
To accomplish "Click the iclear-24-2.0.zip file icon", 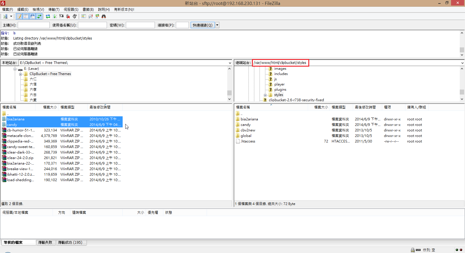I will pyautogui.click(x=4, y=158).
